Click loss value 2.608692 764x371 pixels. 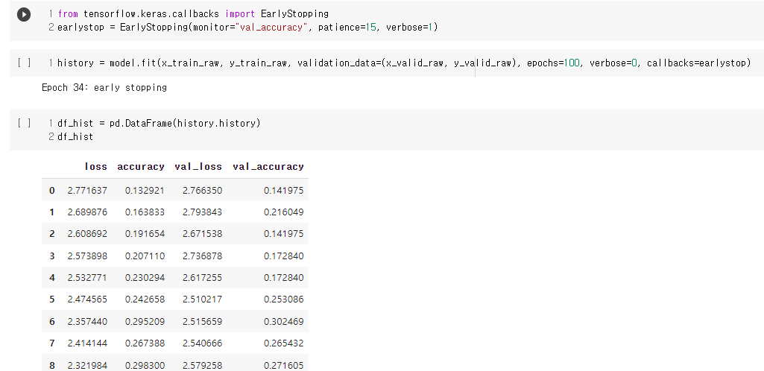(87, 234)
